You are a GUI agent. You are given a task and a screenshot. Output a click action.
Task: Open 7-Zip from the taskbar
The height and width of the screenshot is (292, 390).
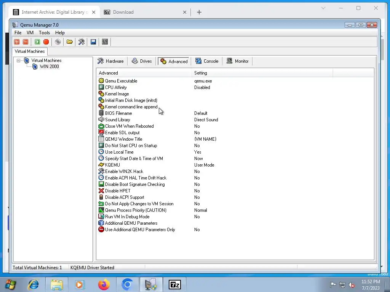[174, 284]
